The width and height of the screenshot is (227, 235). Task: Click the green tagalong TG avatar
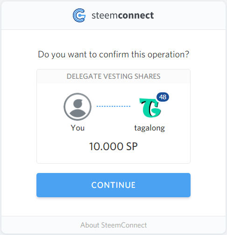point(150,108)
